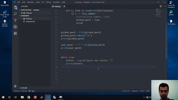
Task: Click the Split Editor icon
Action: [x=161, y=6]
